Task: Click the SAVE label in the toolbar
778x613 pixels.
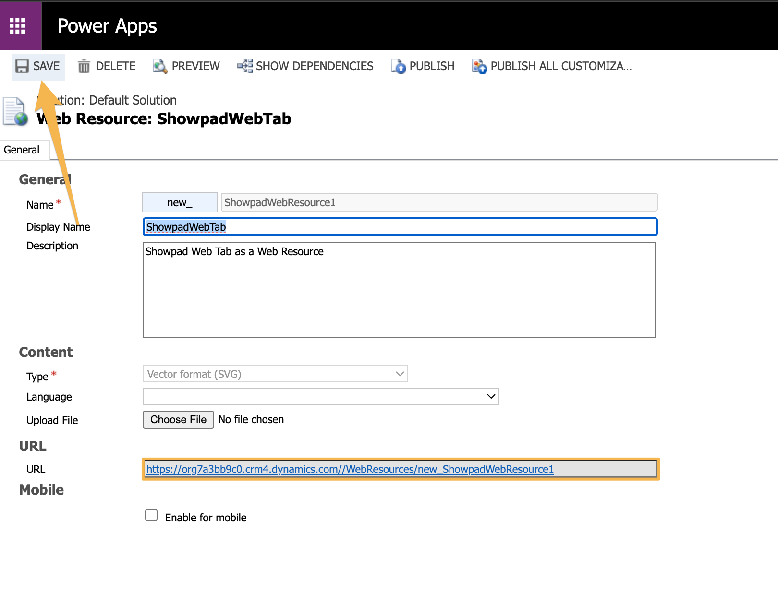Action: pyautogui.click(x=47, y=66)
